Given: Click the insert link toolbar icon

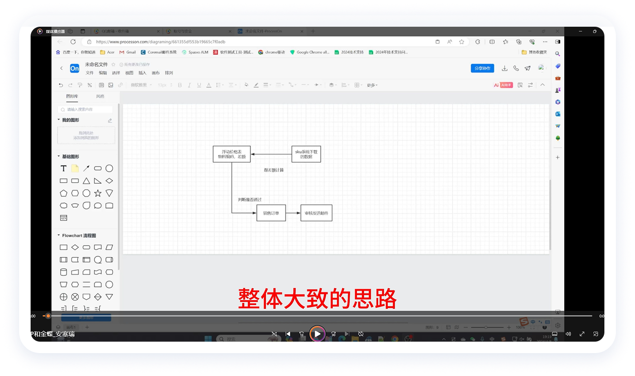Looking at the screenshot, I should coord(120,85).
